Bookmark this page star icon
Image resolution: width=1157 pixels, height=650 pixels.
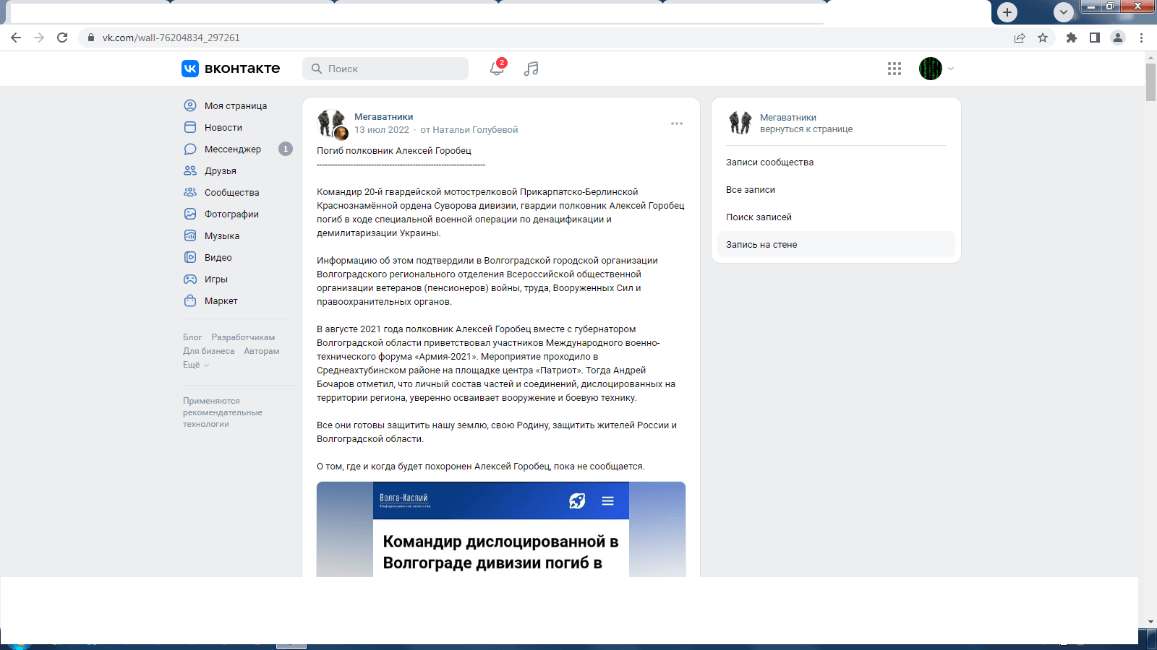[1043, 38]
